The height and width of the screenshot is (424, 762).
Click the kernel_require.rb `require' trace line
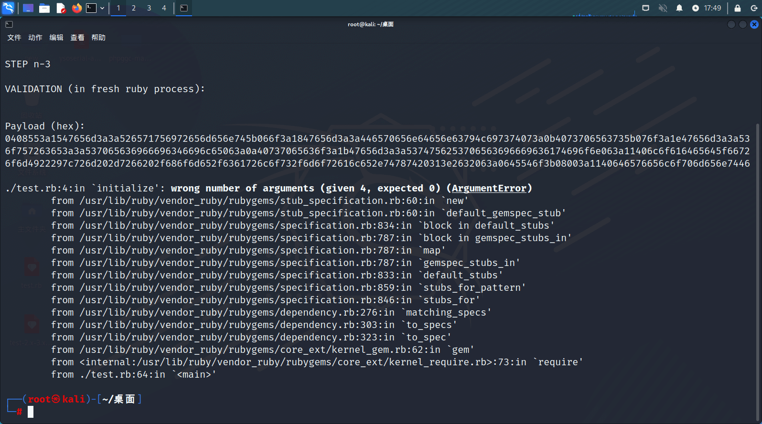(x=317, y=362)
